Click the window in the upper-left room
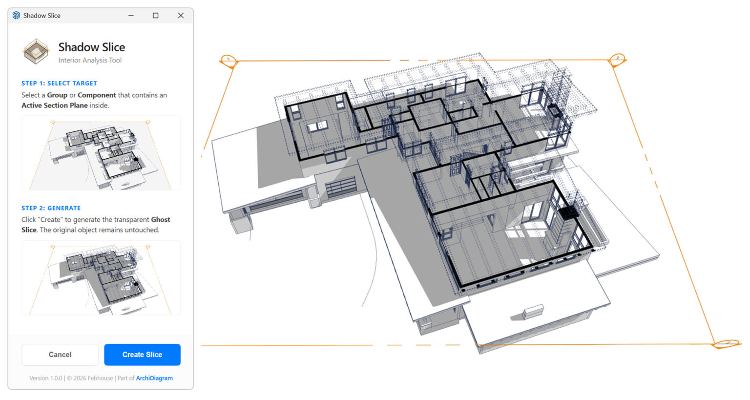 [x=317, y=127]
